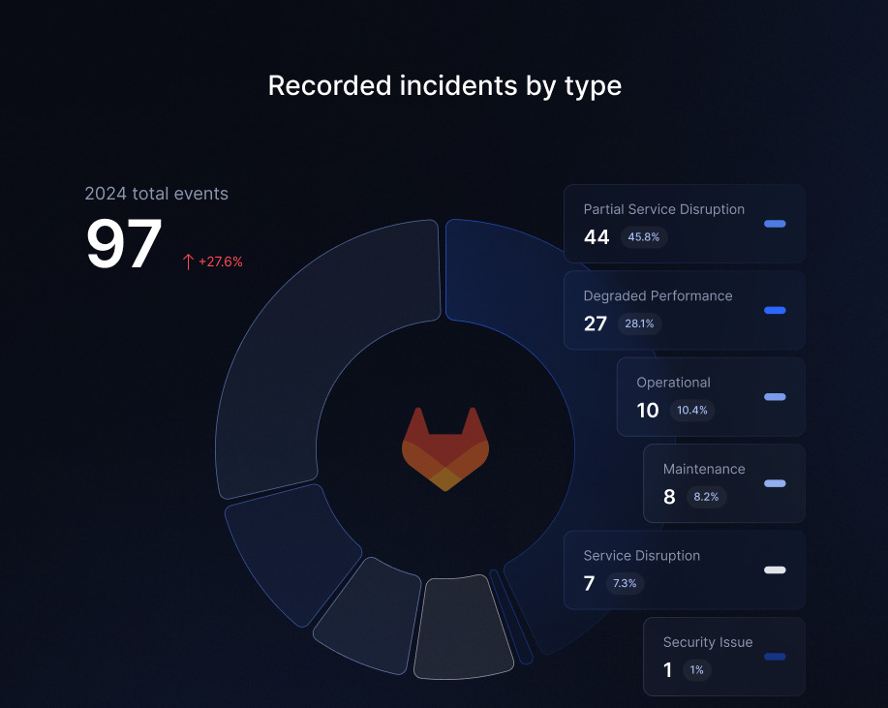This screenshot has height=708, width=888.
Task: Select the "Operational" label
Action: point(673,383)
